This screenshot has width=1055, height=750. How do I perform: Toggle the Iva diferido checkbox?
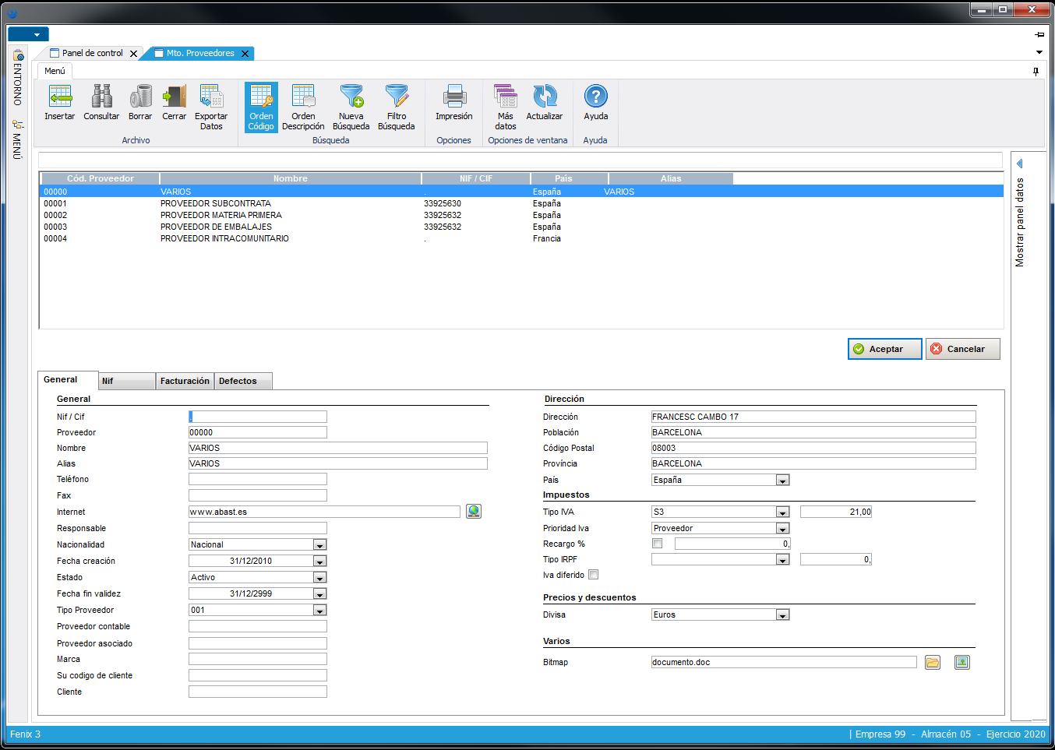point(594,575)
